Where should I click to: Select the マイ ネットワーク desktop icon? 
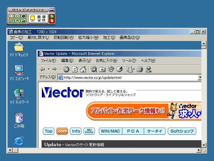point(19,97)
